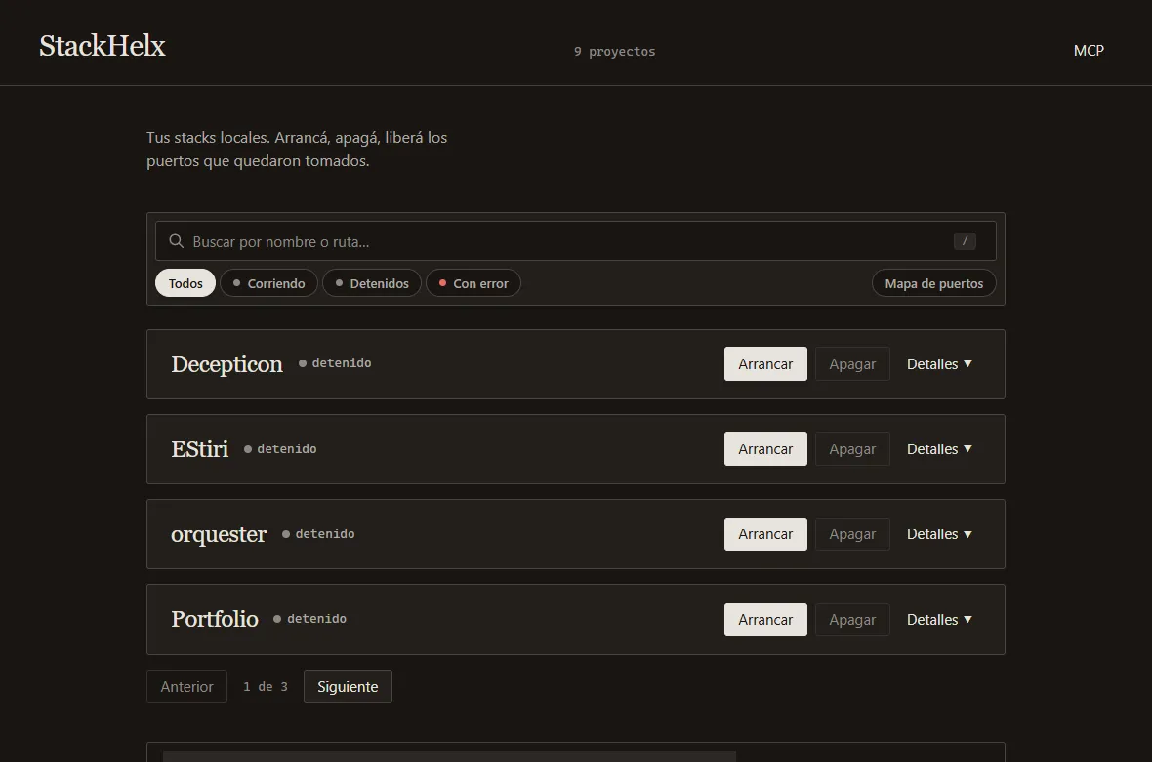
Task: Expand Detalles for EStiri
Action: [x=939, y=448]
